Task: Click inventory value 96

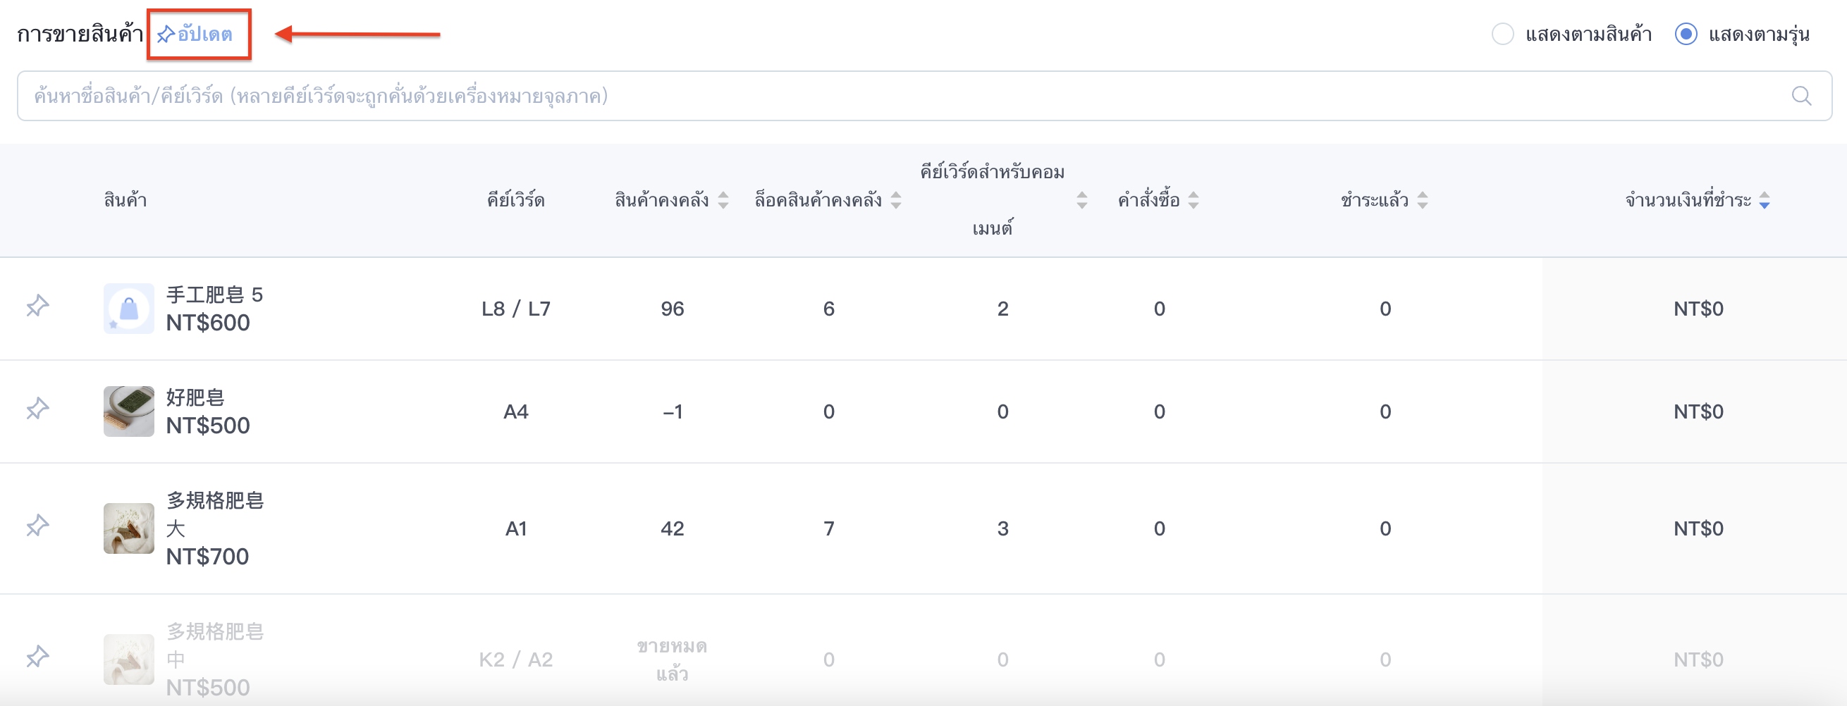Action: point(672,309)
